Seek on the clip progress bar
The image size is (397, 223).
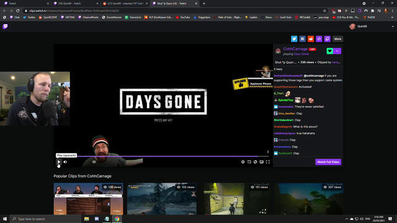(163, 156)
